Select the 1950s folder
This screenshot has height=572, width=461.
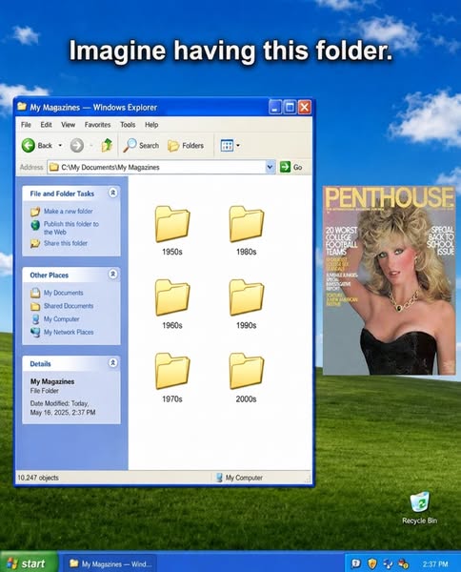[x=172, y=231]
